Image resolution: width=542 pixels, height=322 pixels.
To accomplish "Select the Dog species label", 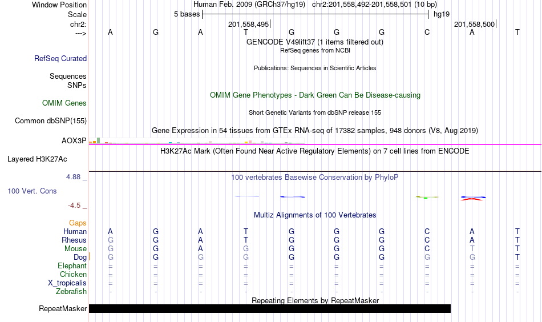I will tap(80, 257).
